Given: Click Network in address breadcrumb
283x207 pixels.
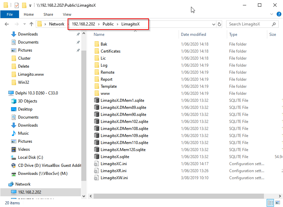Looking at the screenshot, I should (57, 24).
